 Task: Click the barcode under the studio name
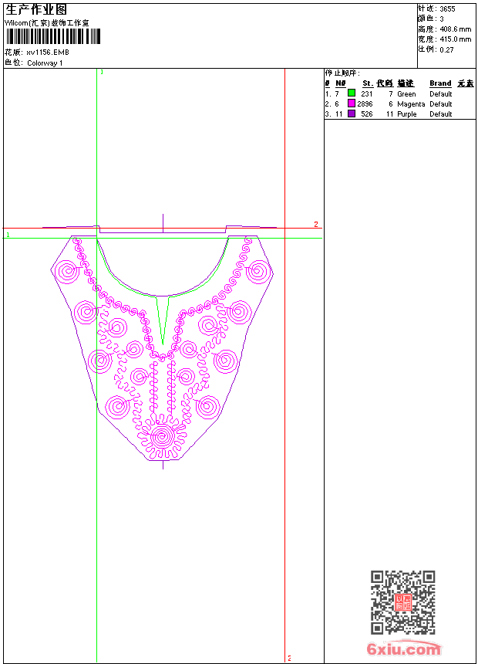[53, 36]
